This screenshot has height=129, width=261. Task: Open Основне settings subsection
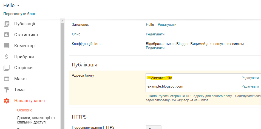25,110
